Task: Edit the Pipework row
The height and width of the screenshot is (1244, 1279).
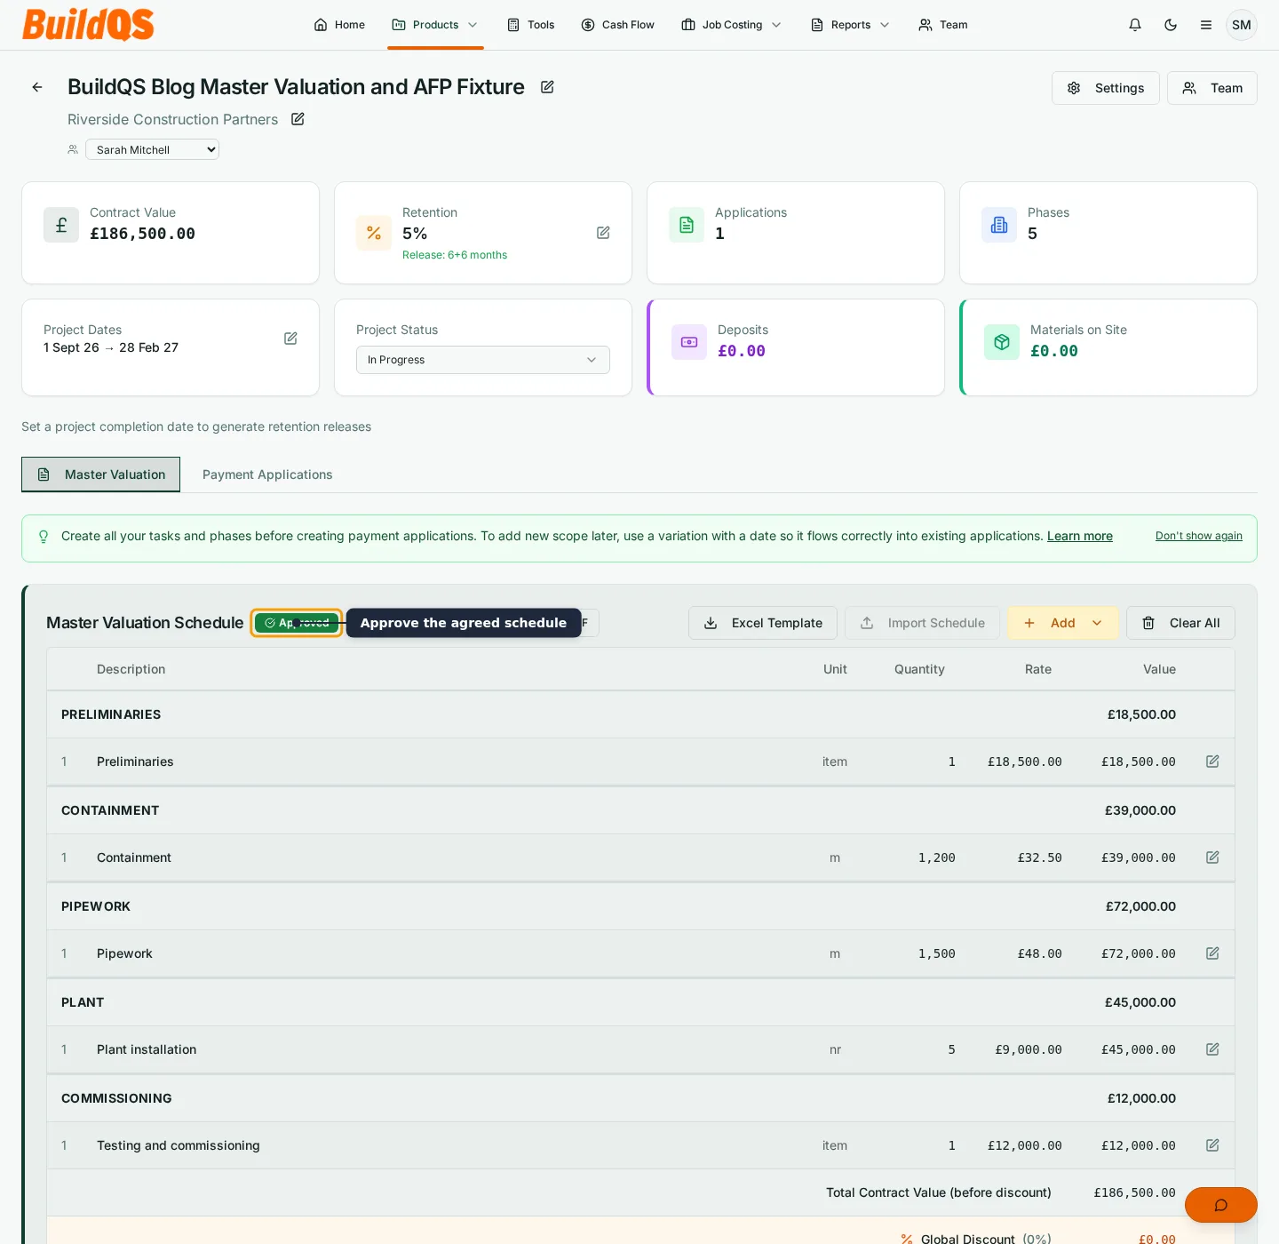Action: 1212,953
